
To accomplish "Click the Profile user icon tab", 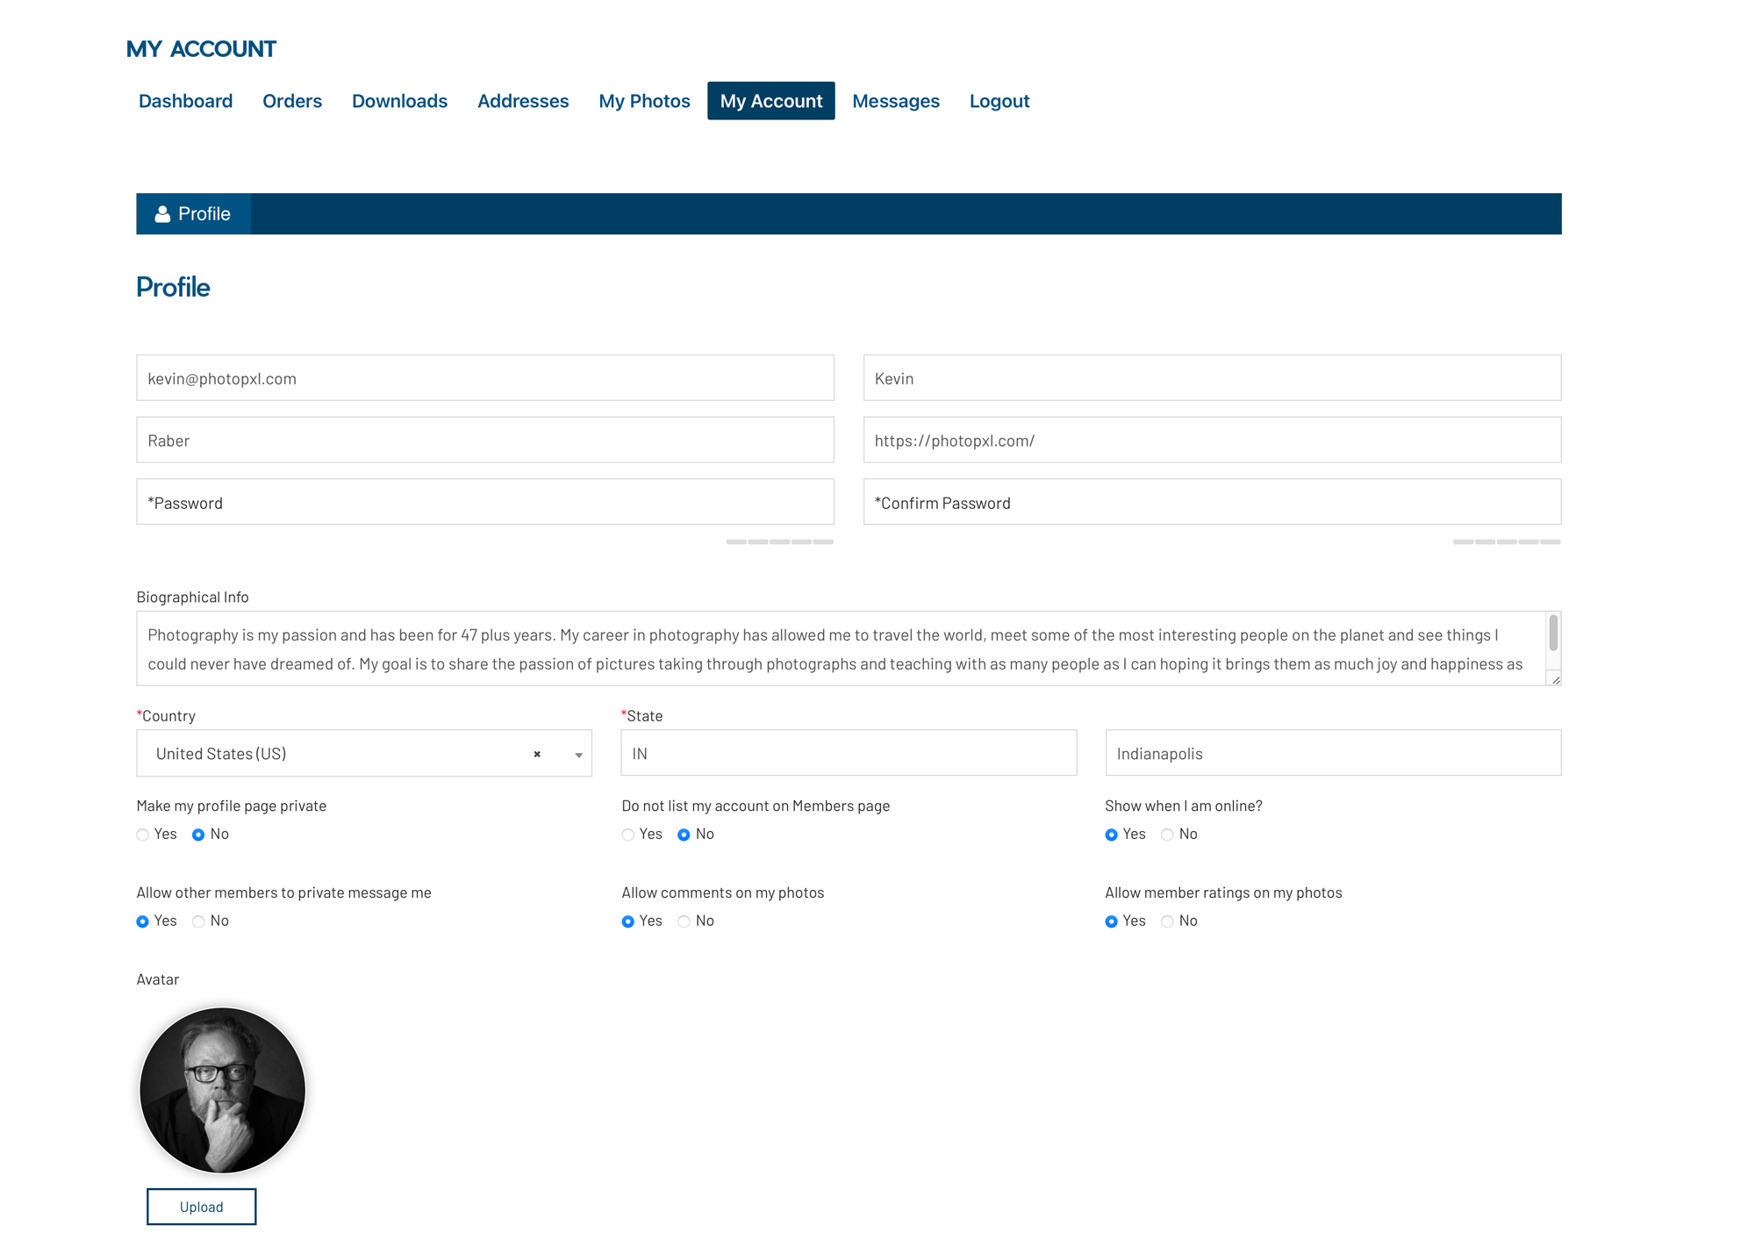I will [193, 214].
